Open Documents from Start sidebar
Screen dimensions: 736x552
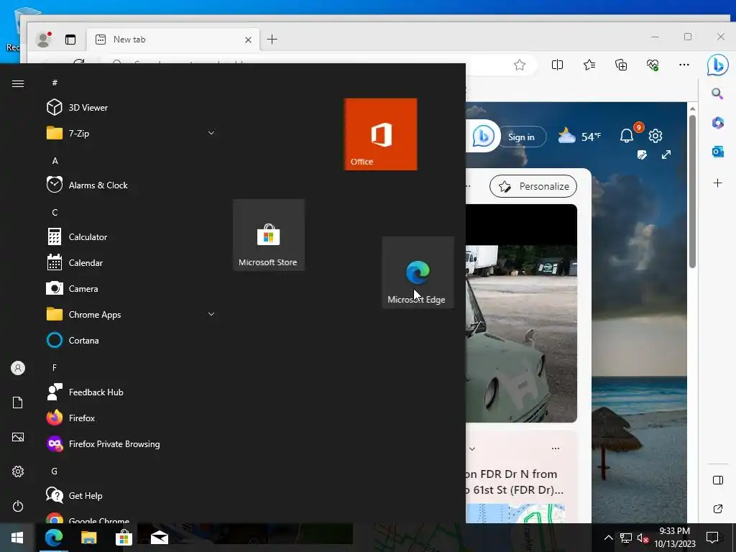[18, 402]
